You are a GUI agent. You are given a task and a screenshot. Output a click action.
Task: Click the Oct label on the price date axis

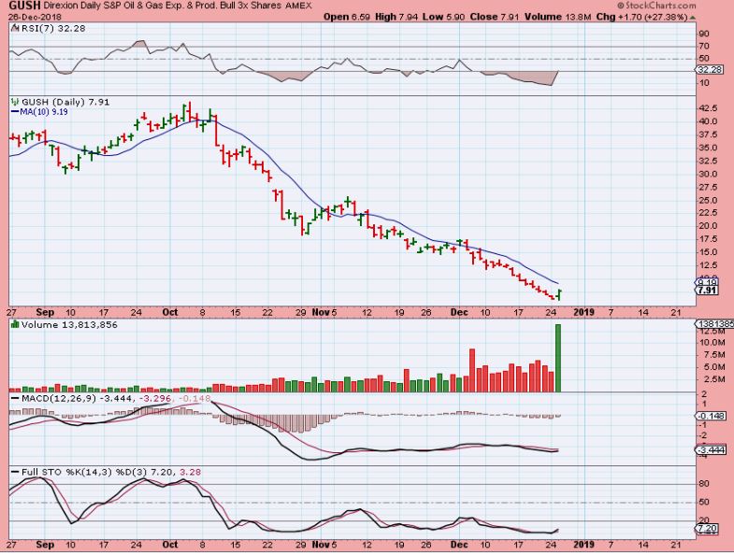click(170, 312)
